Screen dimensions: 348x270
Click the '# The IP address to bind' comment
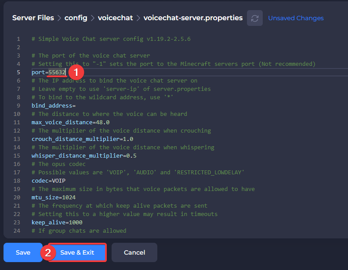click(114, 81)
